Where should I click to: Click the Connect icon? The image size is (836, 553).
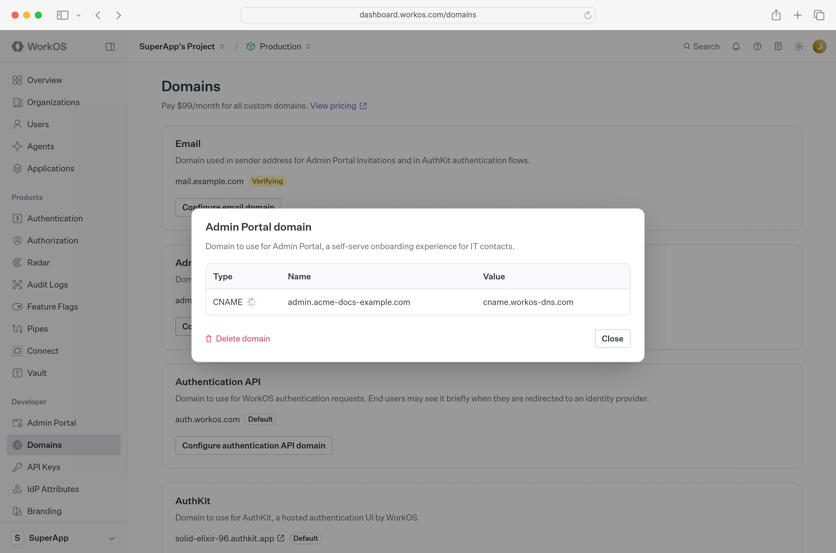click(17, 351)
